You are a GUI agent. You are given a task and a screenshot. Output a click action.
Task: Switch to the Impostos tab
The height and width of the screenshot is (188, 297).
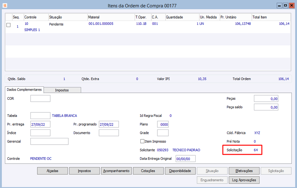tap(62, 90)
